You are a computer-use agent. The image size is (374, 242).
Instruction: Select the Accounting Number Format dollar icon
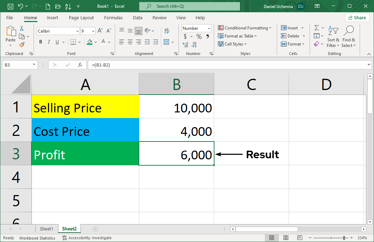185,36
